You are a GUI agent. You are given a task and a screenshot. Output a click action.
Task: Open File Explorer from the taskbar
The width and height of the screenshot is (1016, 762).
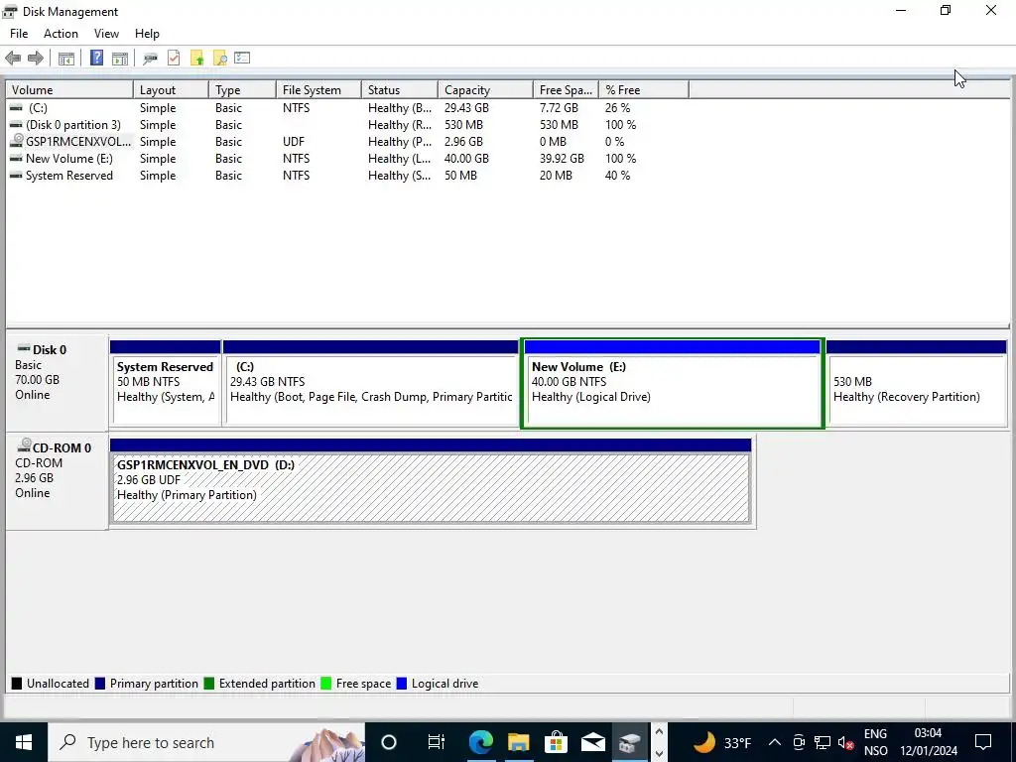518,742
